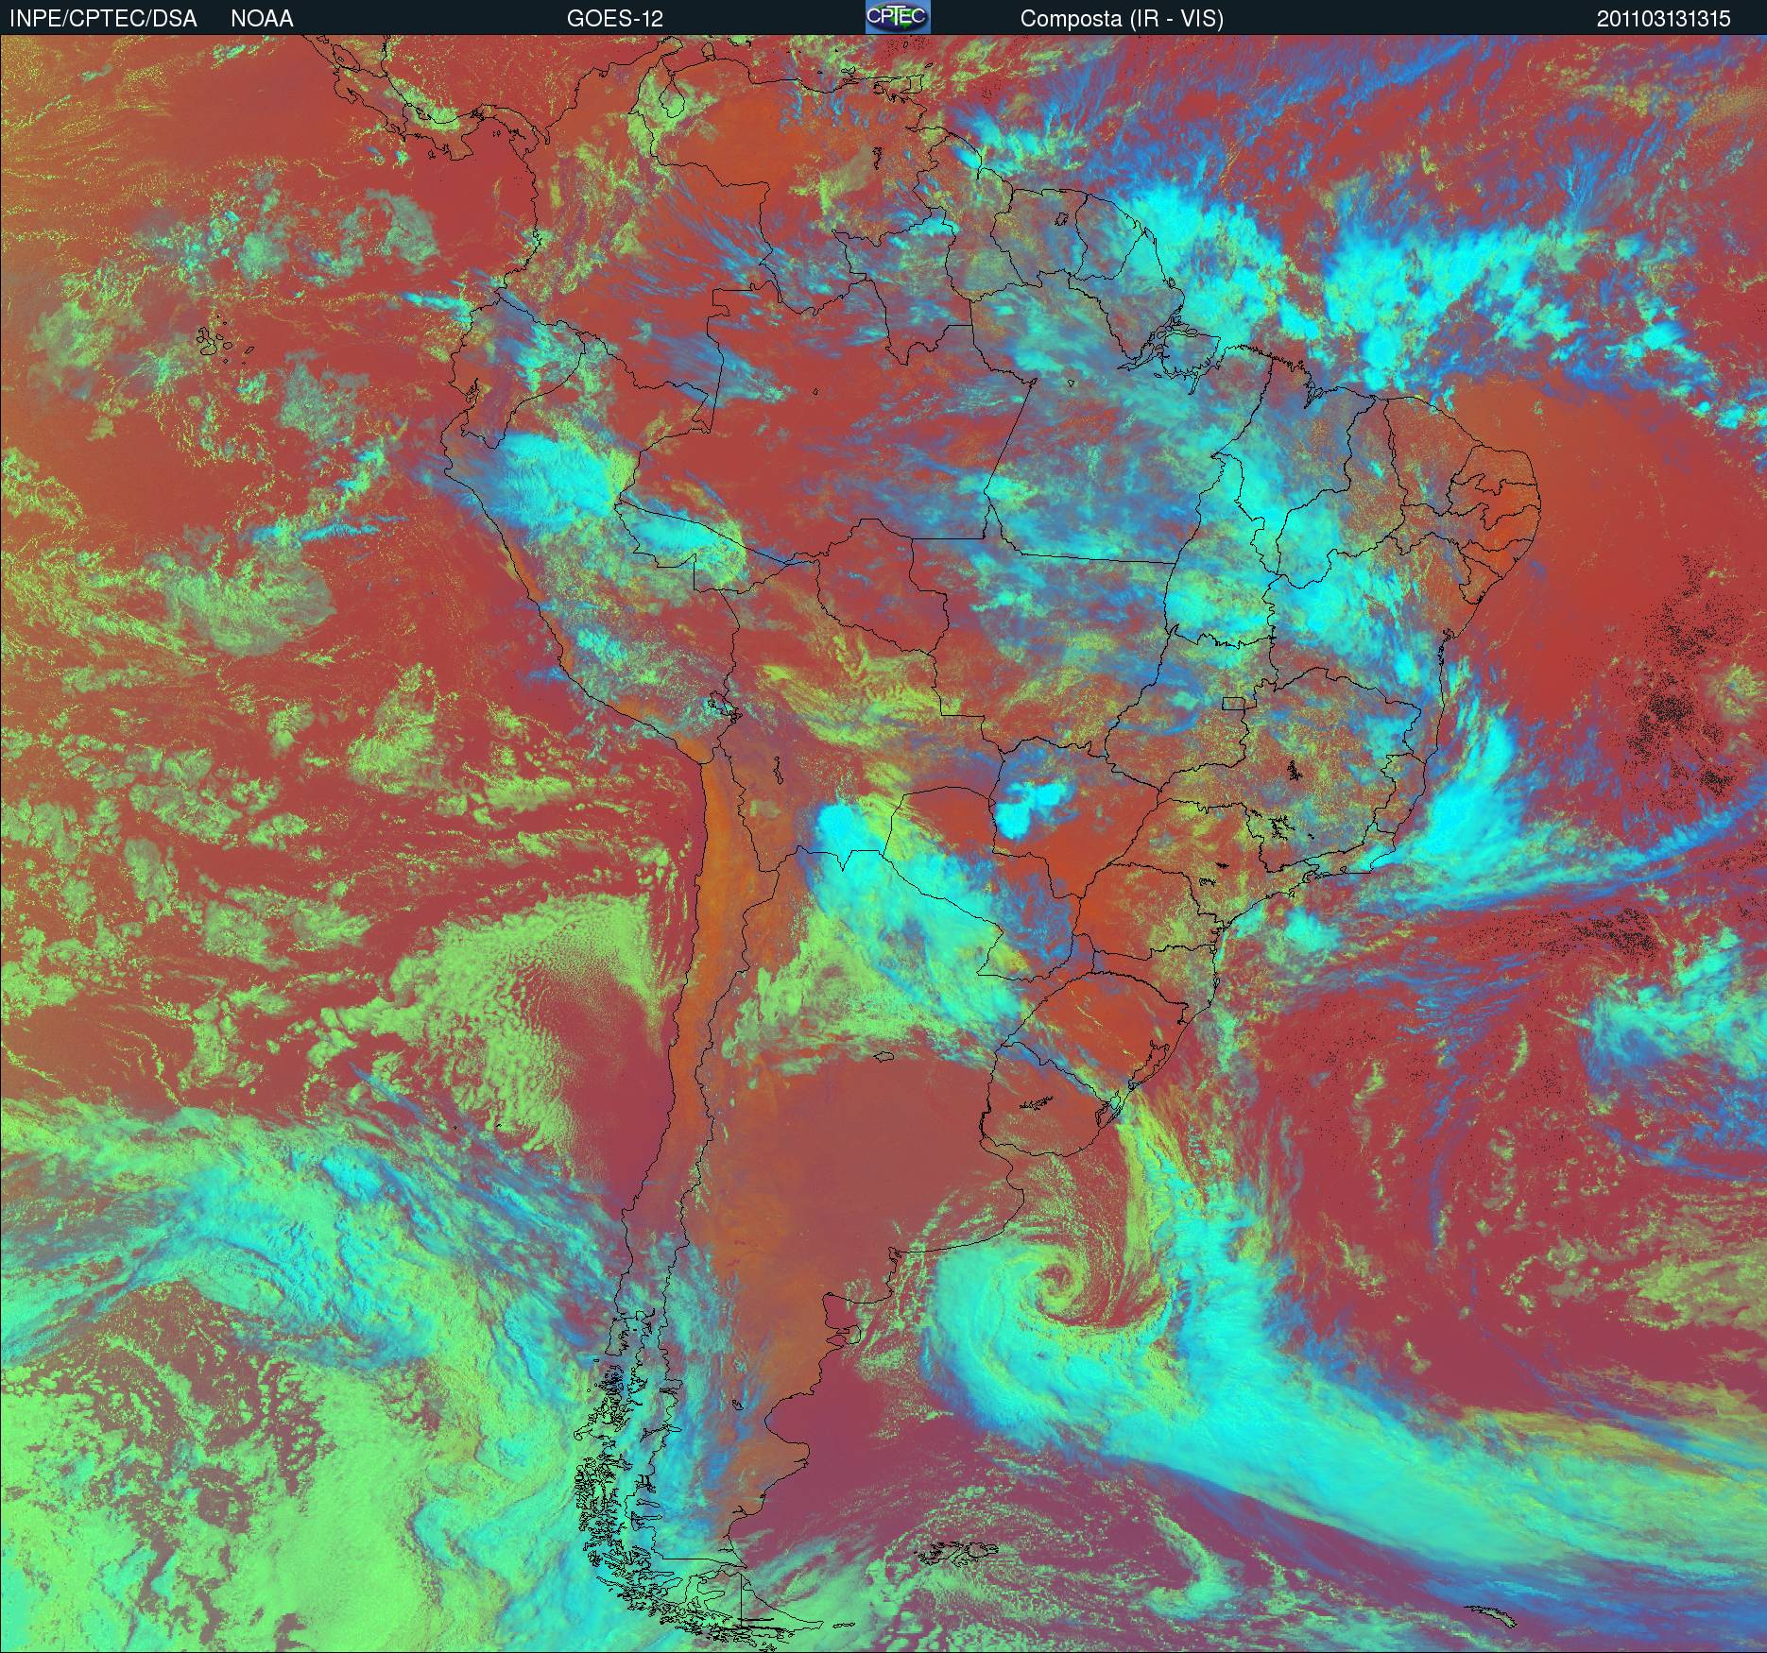The image size is (1767, 1653).
Task: Click the timestamp 201103131315
Action: [x=1664, y=19]
